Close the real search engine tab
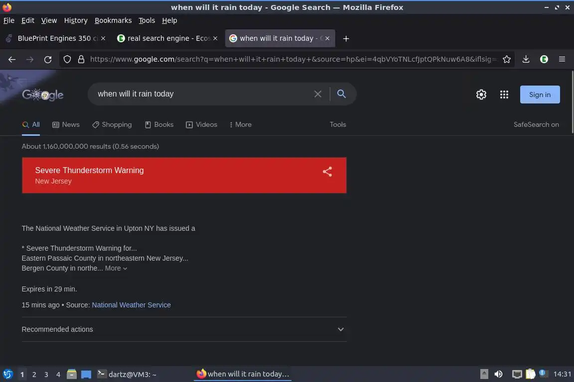 [215, 38]
